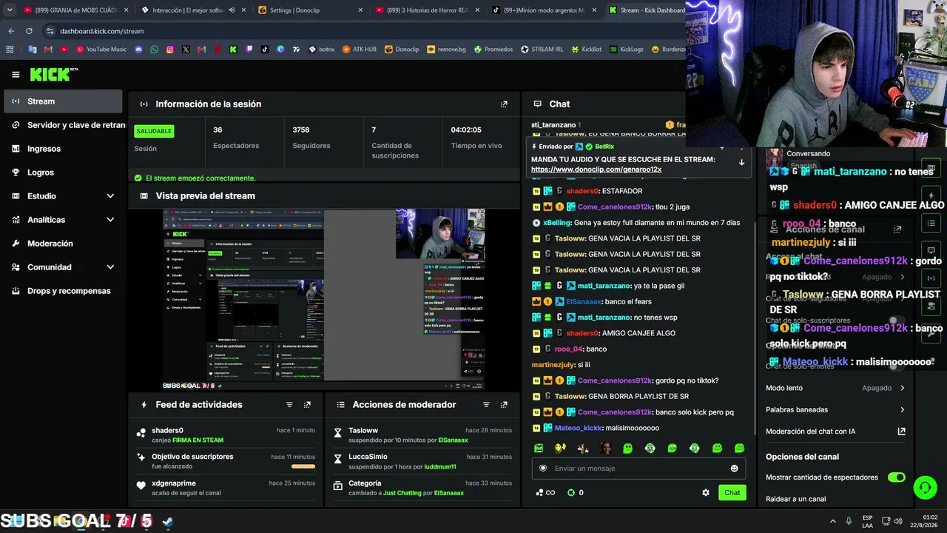The image size is (947, 533).
Task: Switch to the Settings | Donoclip tab
Action: [x=311, y=10]
